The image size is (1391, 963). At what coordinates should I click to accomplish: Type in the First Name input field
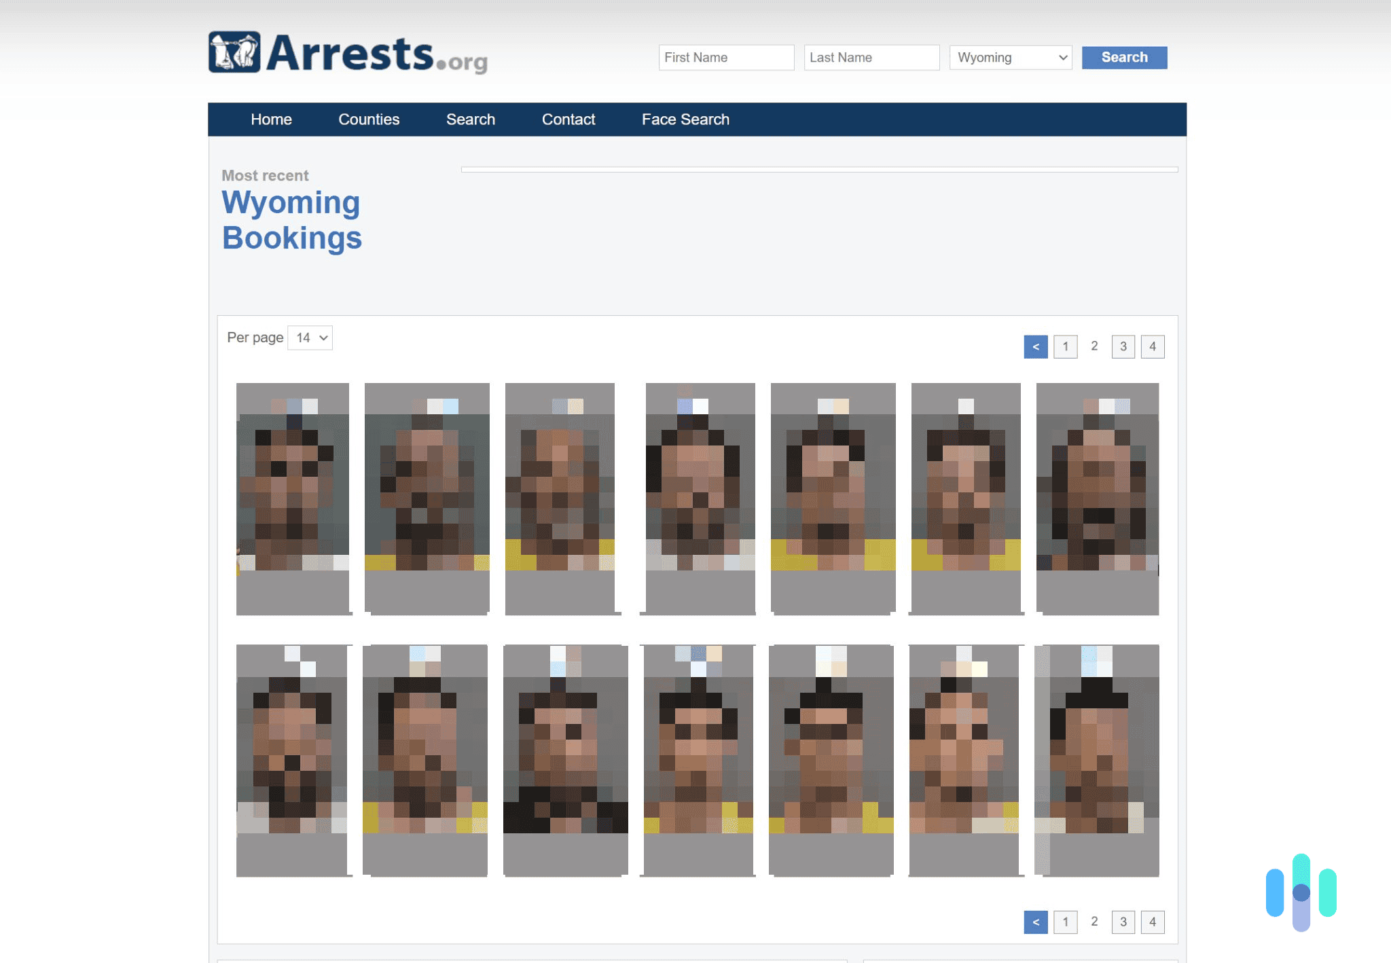click(727, 57)
